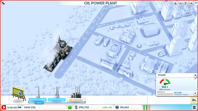Click the 291.6 MW Available in Region text

pos(181,93)
